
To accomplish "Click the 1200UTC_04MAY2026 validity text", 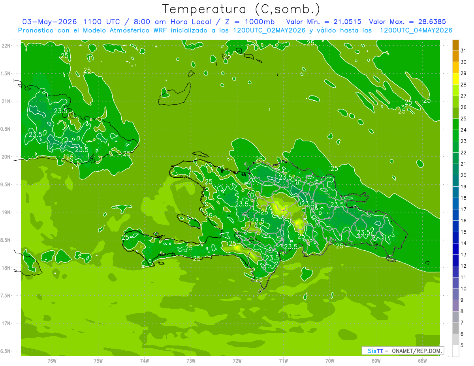I will point(416,30).
